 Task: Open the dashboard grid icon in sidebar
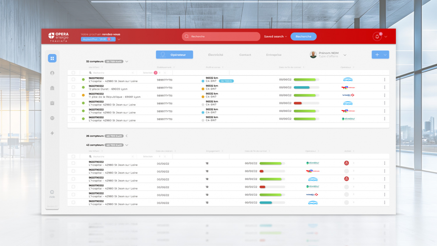(x=52, y=58)
